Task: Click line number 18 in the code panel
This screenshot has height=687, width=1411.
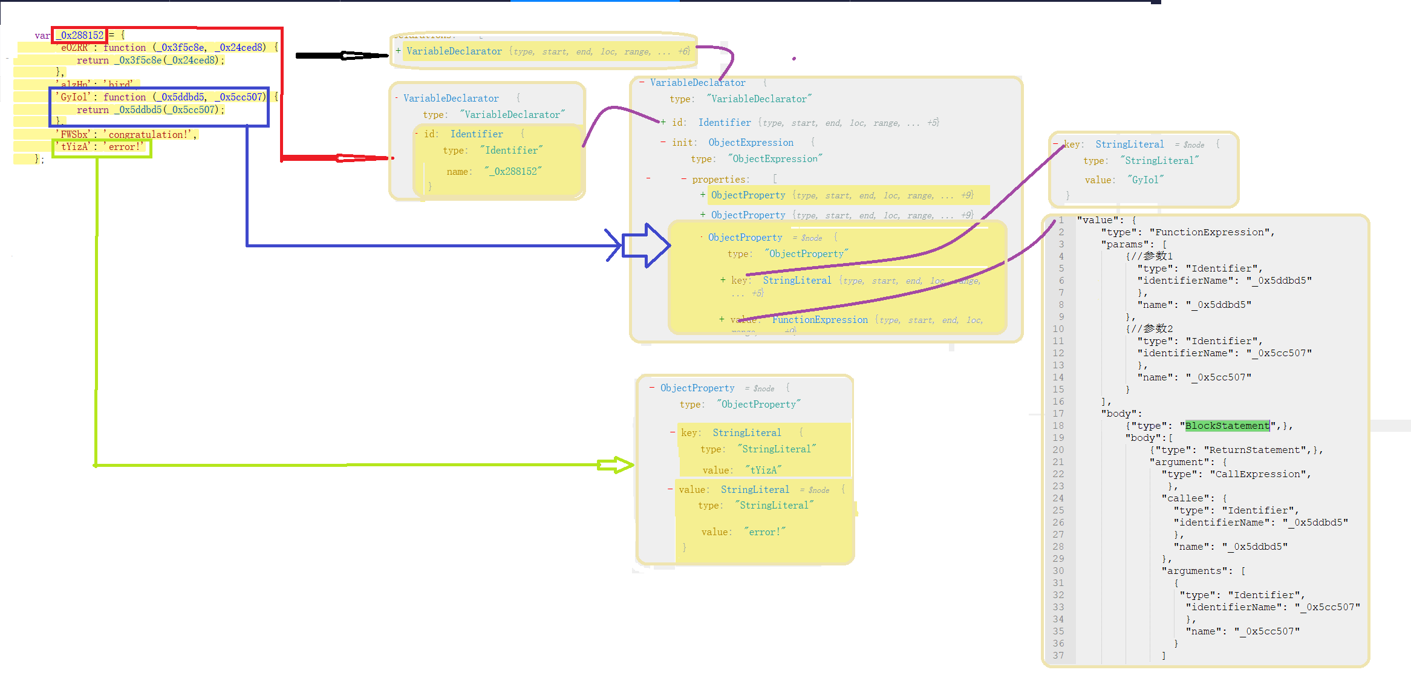Action: 1058,425
